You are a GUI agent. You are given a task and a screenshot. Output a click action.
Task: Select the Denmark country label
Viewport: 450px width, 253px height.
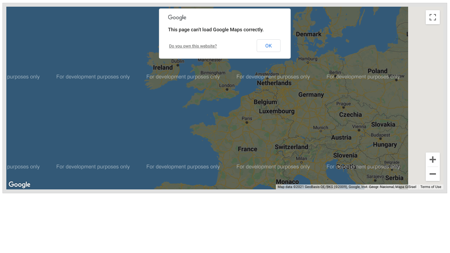(309, 34)
